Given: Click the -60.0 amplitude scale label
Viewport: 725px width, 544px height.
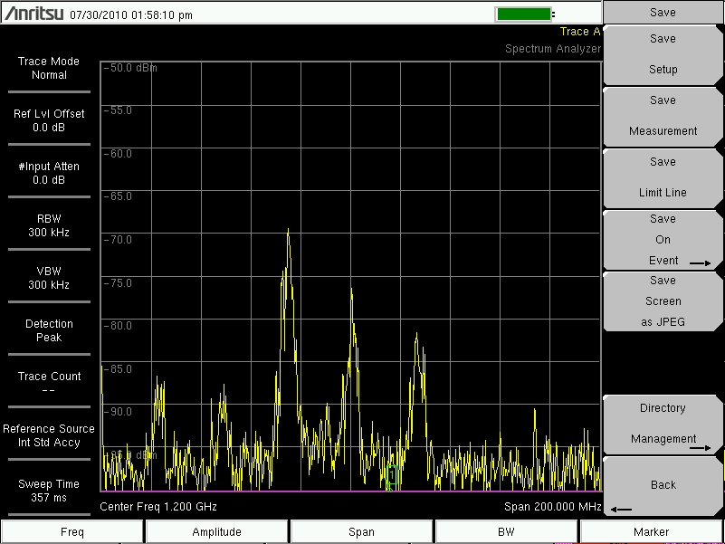Looking at the screenshot, I should pos(118,154).
